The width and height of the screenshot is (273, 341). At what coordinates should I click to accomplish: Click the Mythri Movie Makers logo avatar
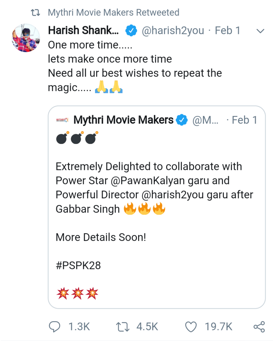(63, 120)
